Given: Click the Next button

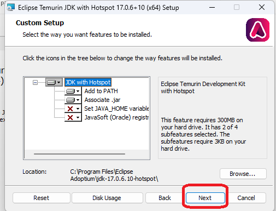Looking at the screenshot, I should point(205,198).
